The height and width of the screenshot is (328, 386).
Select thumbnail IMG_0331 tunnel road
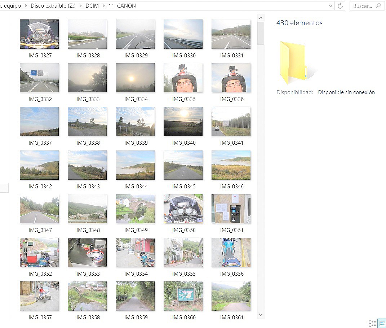coord(231,34)
